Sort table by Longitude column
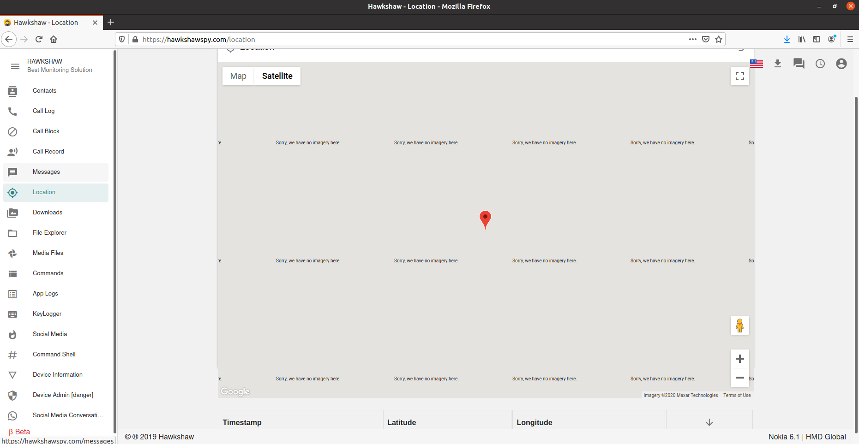The width and height of the screenshot is (859, 444). (x=535, y=422)
